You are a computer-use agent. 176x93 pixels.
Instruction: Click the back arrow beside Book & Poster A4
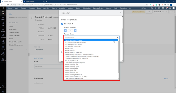[32, 18]
